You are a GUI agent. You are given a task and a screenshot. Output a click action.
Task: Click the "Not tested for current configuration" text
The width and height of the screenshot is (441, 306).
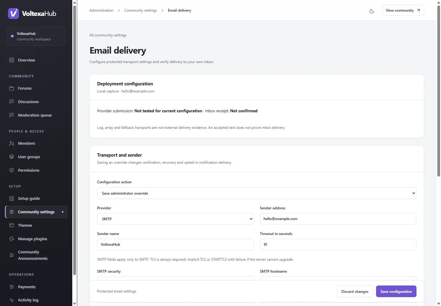[x=168, y=111]
